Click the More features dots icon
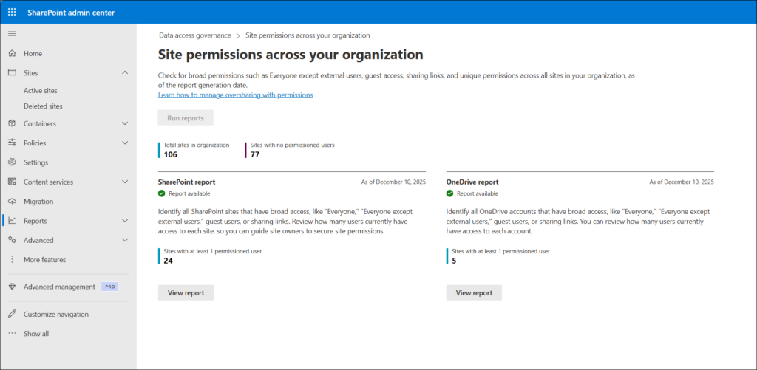The image size is (757, 370). 12,260
